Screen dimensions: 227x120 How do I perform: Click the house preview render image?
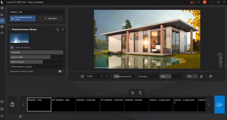pos(147,39)
